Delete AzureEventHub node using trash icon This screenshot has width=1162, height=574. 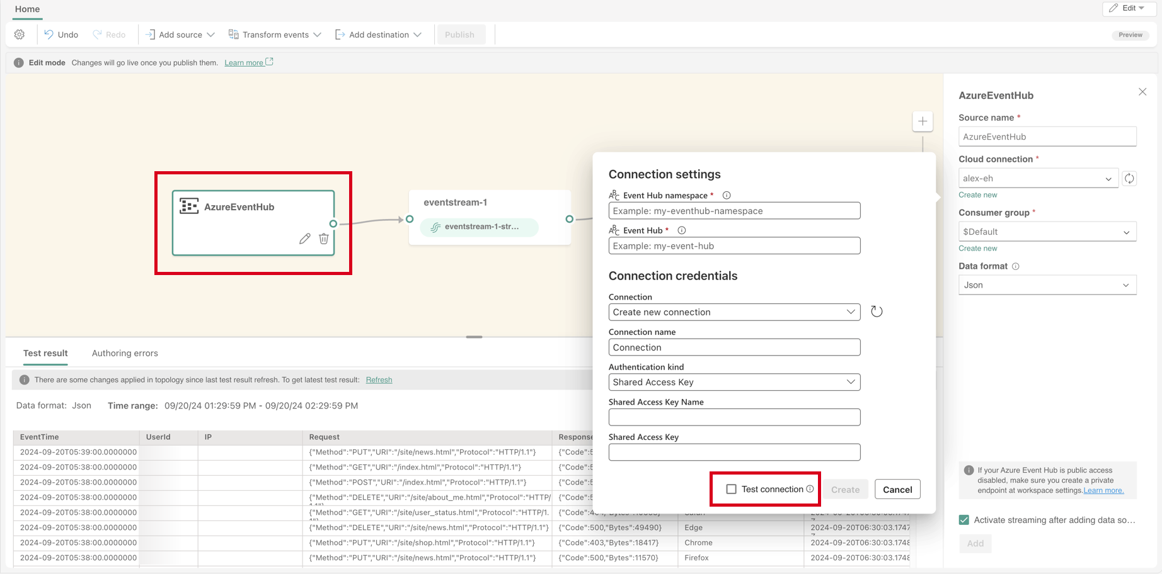[x=324, y=239]
